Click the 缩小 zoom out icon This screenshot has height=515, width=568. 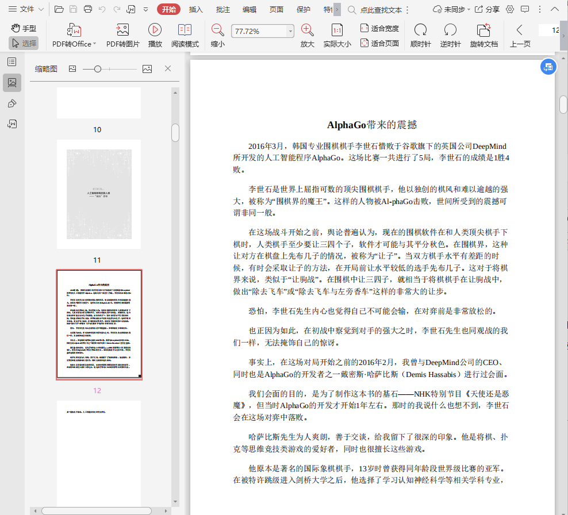click(x=218, y=30)
